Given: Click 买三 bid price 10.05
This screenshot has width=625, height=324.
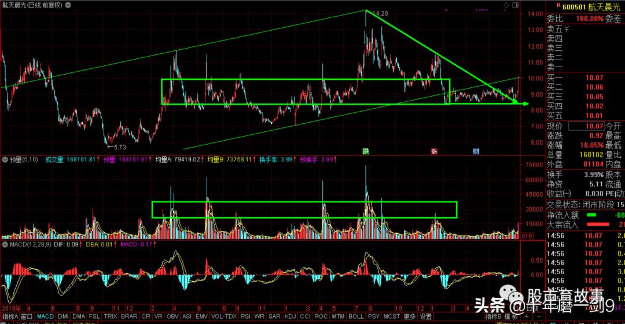Looking at the screenshot, I should [x=594, y=97].
